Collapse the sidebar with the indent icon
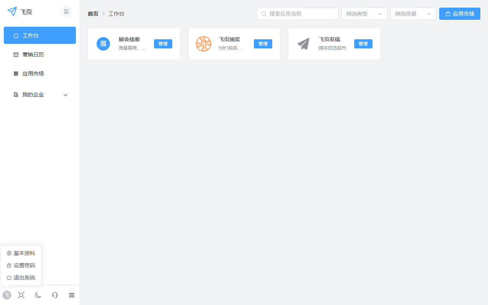The image size is (488, 305). point(71,295)
